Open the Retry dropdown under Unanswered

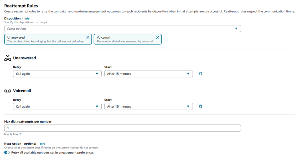click(x=57, y=74)
